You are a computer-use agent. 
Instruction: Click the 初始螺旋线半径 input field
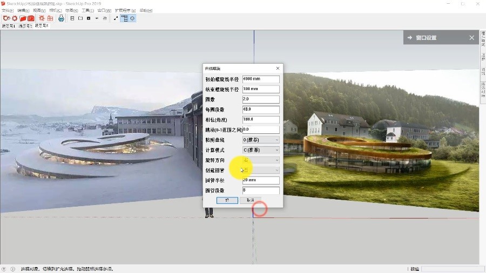[x=261, y=79]
